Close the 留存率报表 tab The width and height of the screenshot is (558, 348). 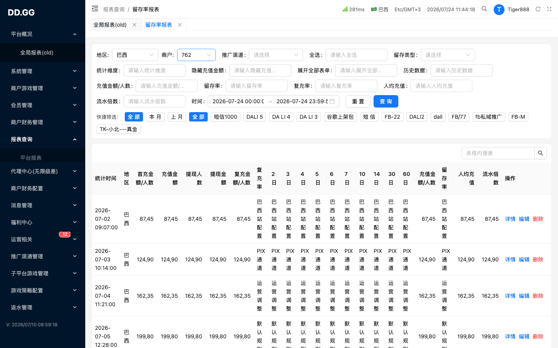pyautogui.click(x=180, y=25)
